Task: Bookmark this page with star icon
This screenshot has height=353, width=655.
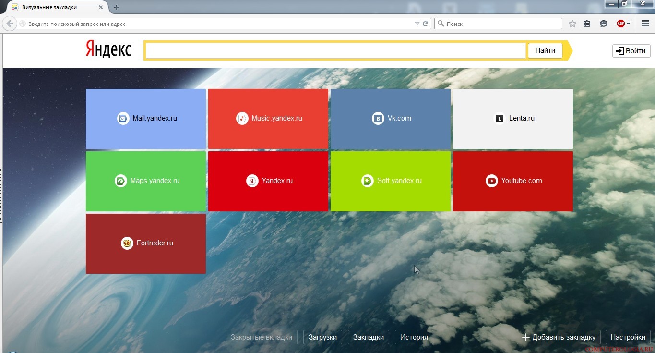Action: click(572, 24)
